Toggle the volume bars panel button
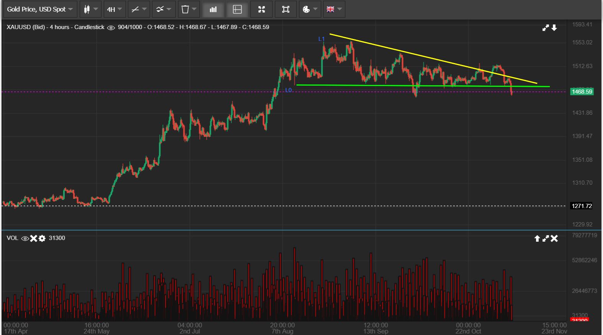The width and height of the screenshot is (603, 335). coord(213,9)
